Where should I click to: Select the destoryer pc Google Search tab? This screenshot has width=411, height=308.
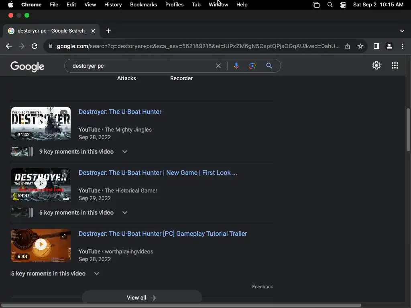pos(51,31)
